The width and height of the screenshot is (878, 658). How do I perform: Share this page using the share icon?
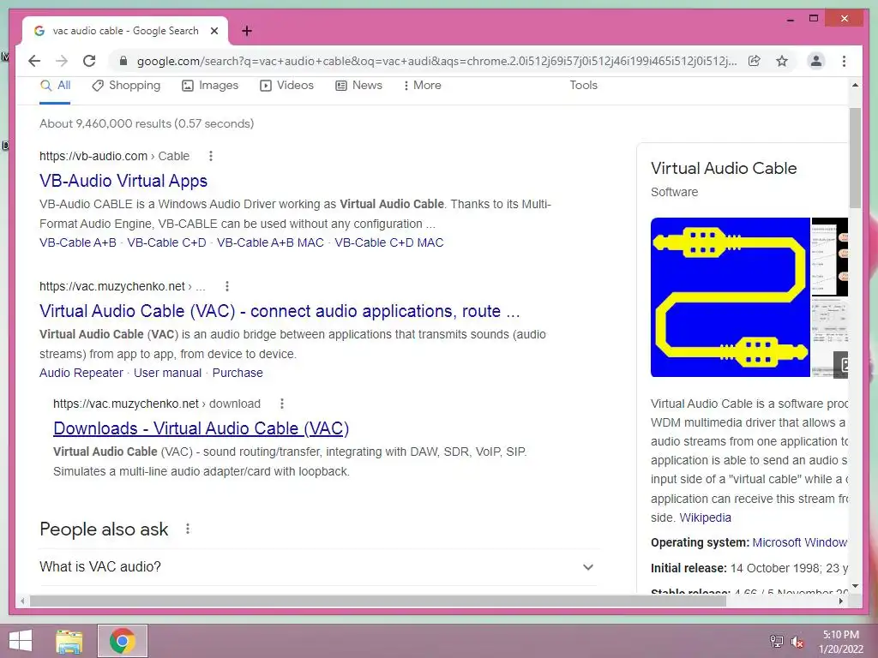coord(755,61)
